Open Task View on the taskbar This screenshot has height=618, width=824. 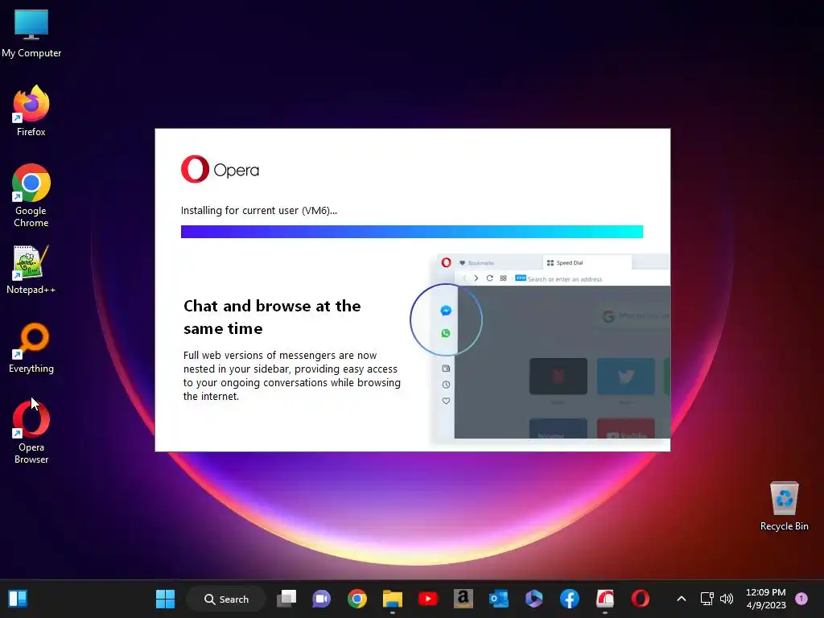[286, 599]
